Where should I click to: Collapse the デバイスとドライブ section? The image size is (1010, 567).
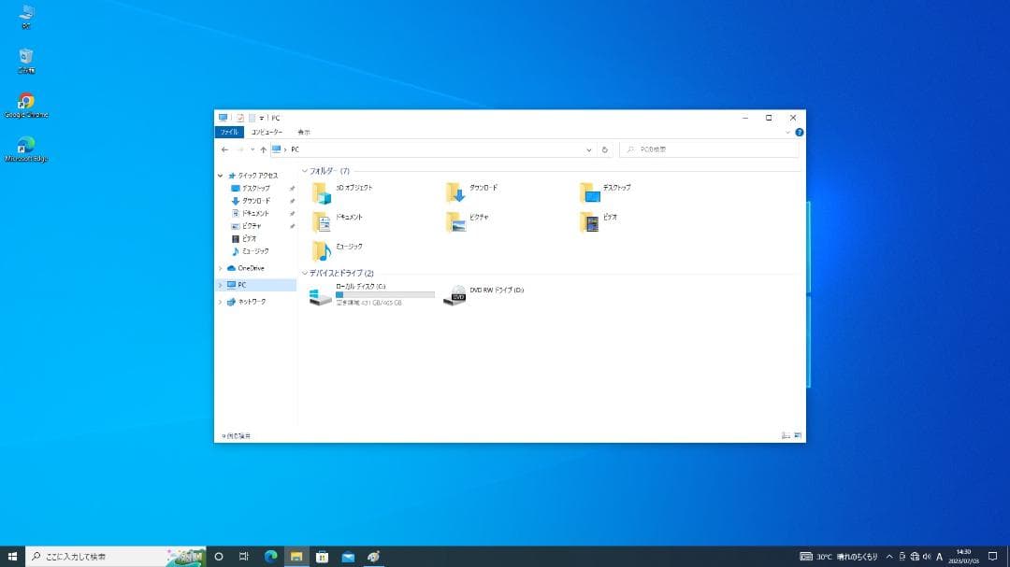click(307, 272)
